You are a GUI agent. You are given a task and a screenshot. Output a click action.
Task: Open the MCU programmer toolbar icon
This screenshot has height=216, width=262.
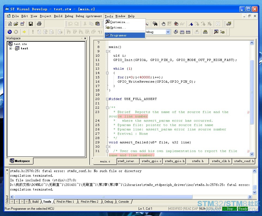229,24
